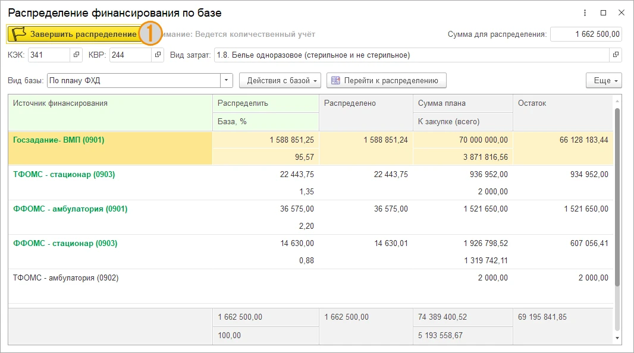Open the КЭК 341 reference link icon

pyautogui.click(x=76, y=55)
